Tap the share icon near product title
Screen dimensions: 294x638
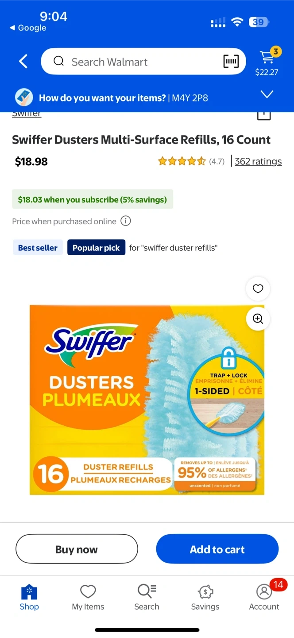click(264, 115)
